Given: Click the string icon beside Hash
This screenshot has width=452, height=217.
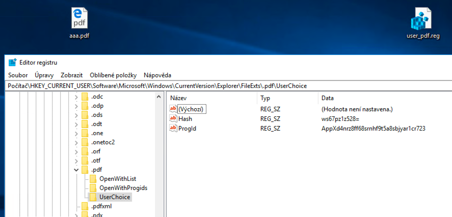Looking at the screenshot, I should pyautogui.click(x=173, y=119).
